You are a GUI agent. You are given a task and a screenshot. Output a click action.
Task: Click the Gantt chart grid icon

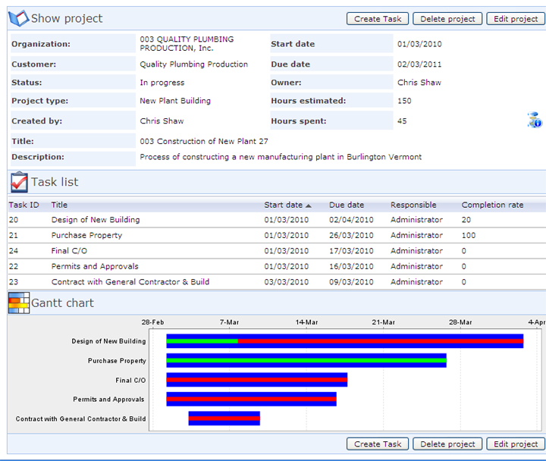coord(19,303)
